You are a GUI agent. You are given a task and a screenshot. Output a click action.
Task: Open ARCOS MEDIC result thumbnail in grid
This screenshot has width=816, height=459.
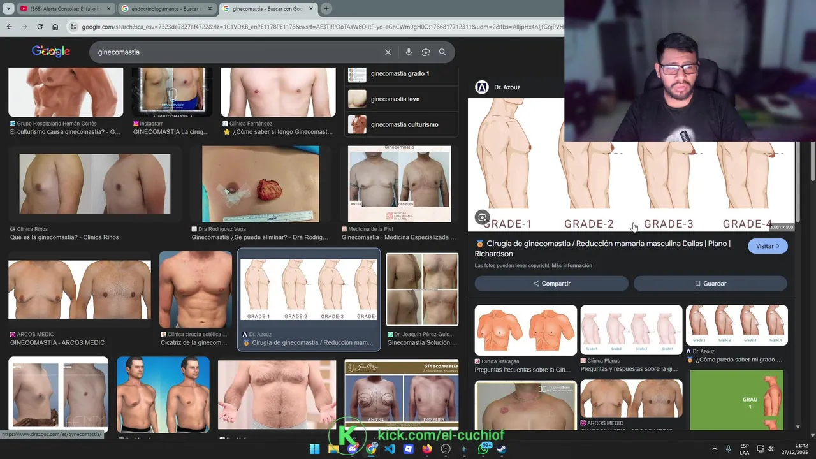pyautogui.click(x=80, y=289)
